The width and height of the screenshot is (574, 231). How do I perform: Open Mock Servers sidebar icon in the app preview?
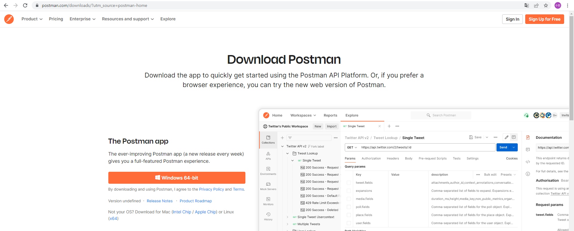268,186
